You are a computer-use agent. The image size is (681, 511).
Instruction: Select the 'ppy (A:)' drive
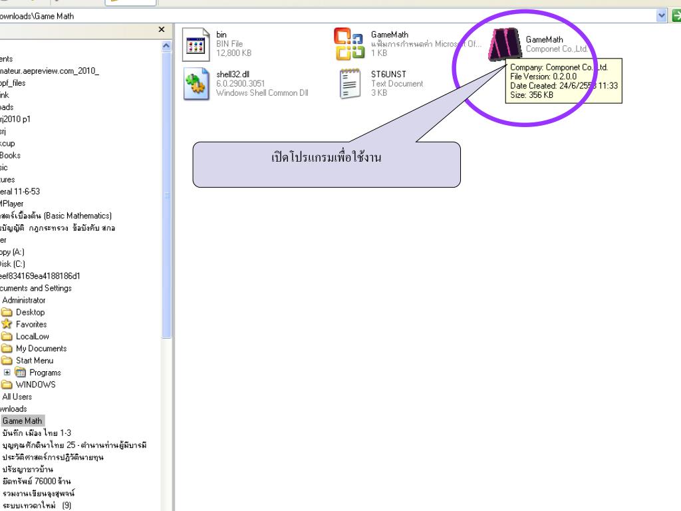12,252
